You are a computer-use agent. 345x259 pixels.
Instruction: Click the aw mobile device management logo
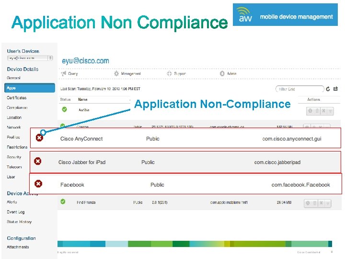tap(285, 14)
